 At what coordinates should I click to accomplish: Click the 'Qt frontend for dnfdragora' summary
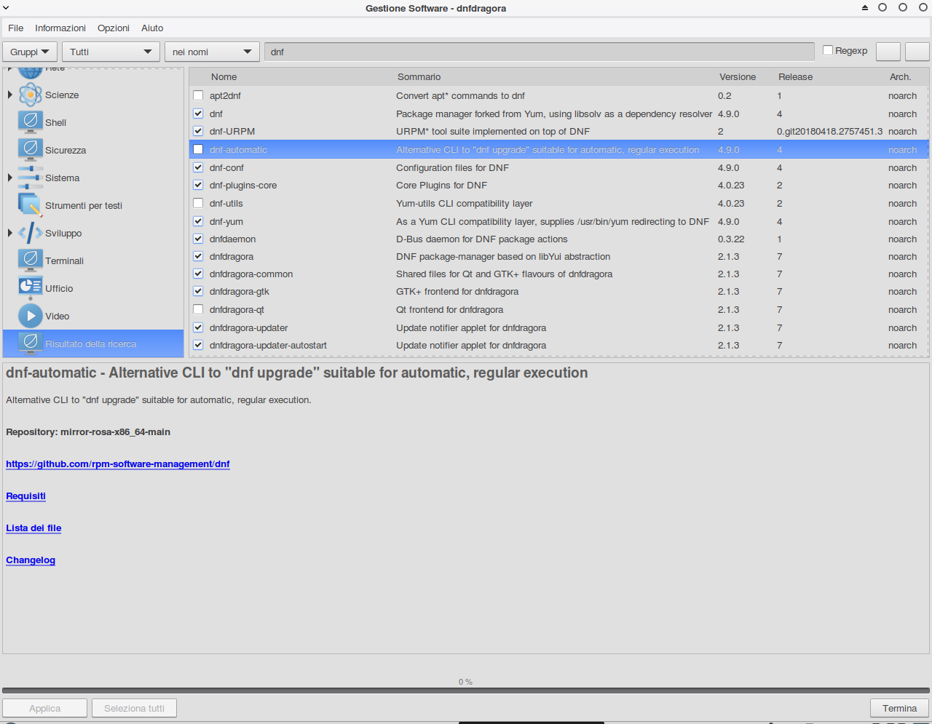449,309
